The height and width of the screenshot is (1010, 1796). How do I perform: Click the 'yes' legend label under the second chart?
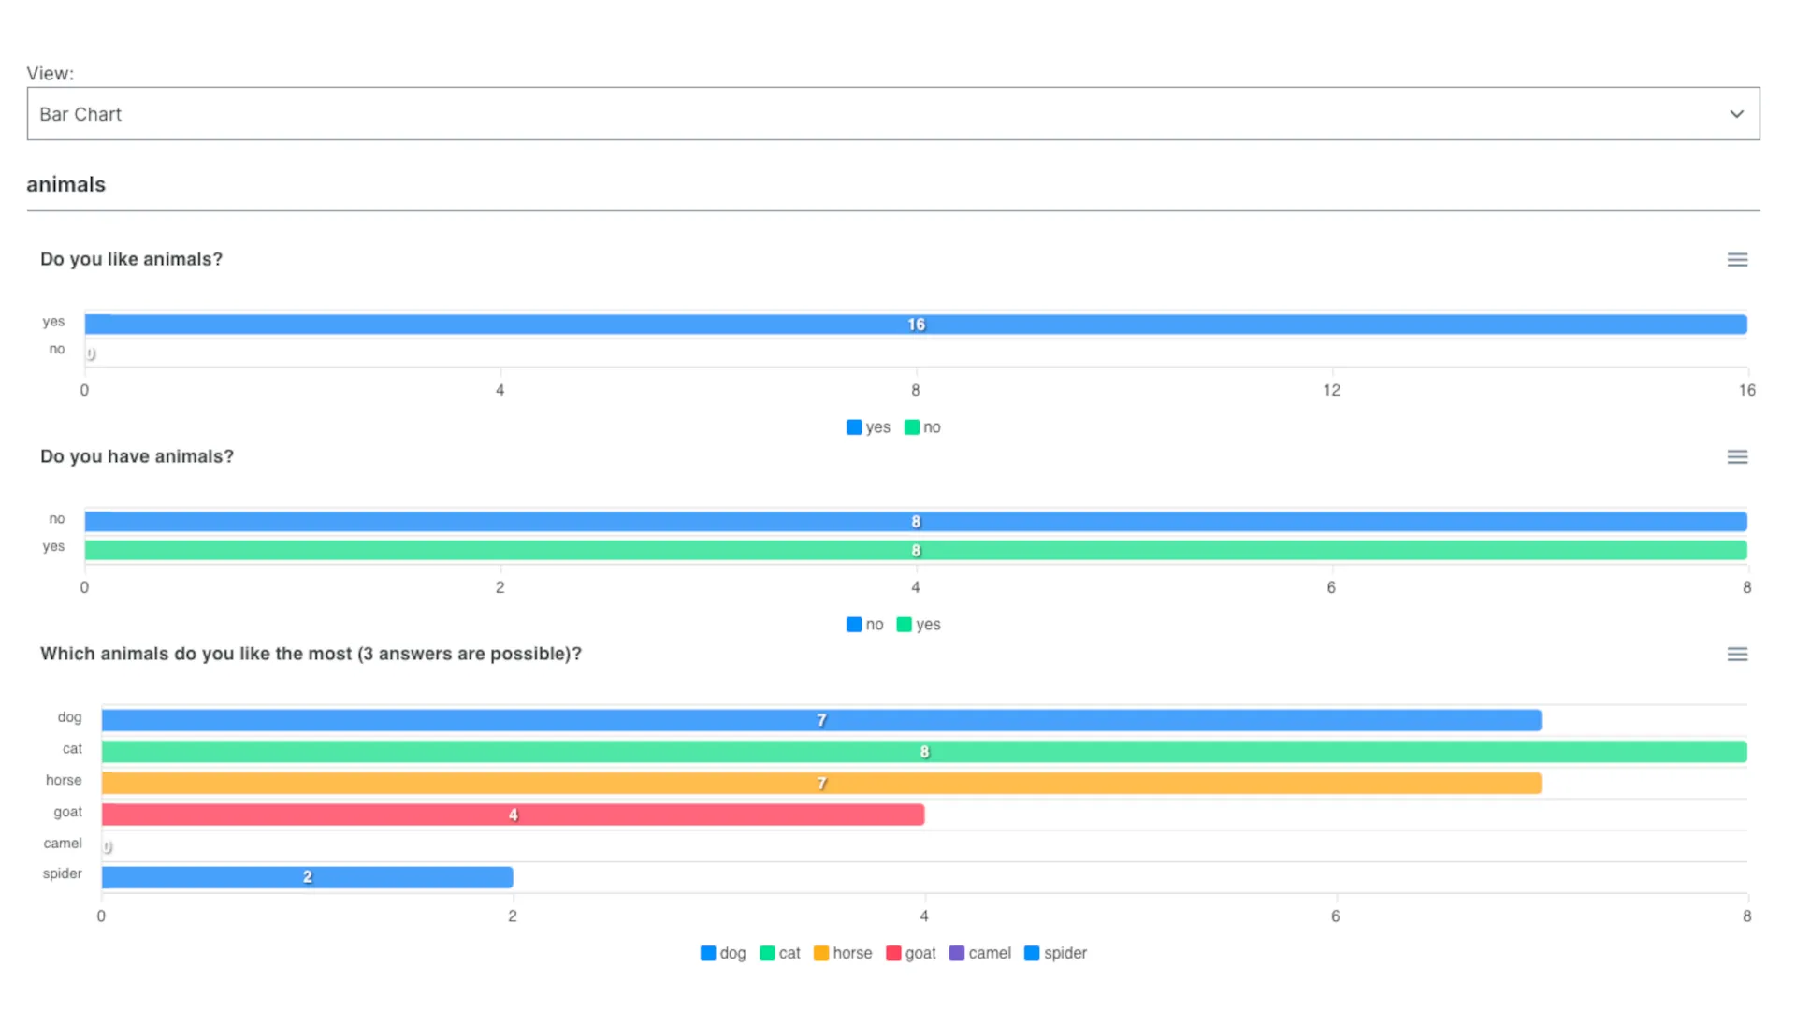click(x=927, y=624)
